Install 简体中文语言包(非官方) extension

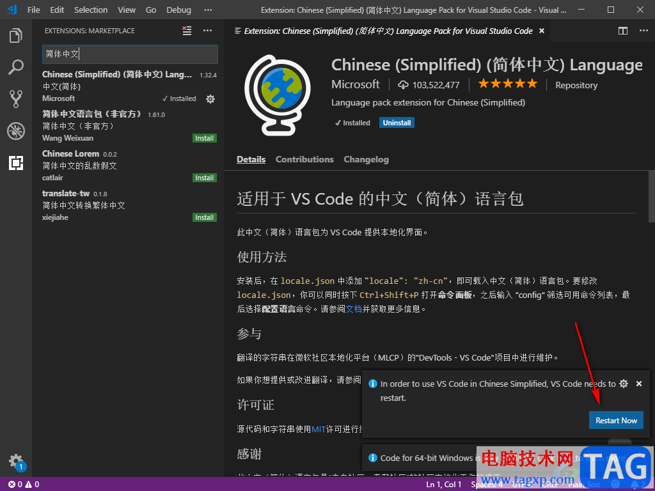pyautogui.click(x=204, y=138)
